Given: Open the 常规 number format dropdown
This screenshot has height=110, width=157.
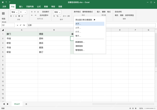Looking at the screenshot, I should (x=57, y=12).
